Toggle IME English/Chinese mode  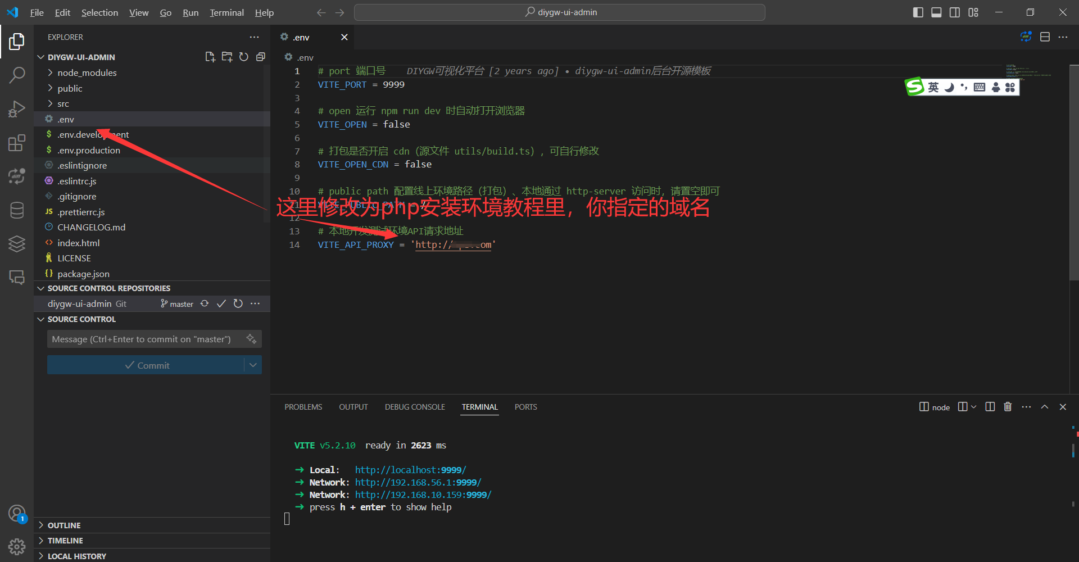pos(933,87)
